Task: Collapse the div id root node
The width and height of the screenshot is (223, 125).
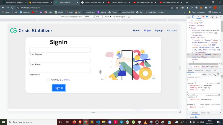Action: [191, 38]
